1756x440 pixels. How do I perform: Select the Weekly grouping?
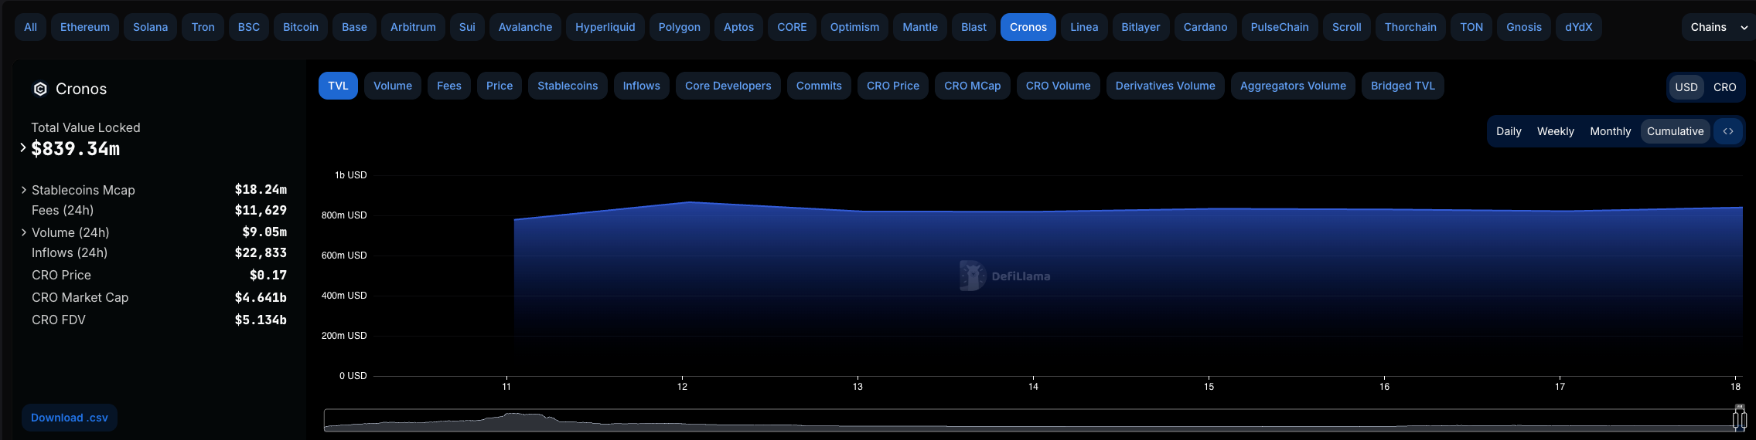coord(1556,131)
